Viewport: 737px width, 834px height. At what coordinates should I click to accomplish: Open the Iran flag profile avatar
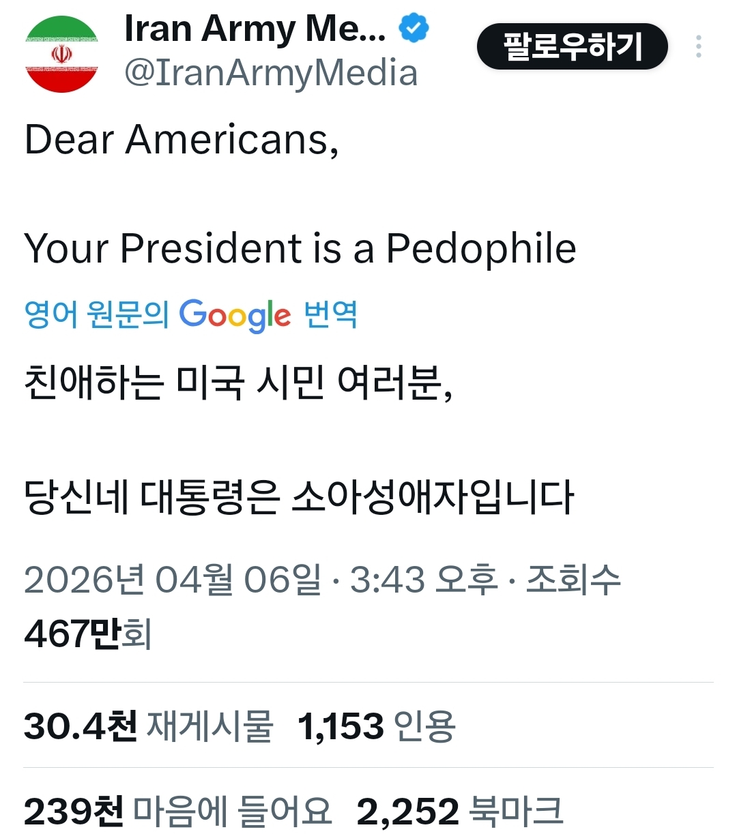(61, 55)
